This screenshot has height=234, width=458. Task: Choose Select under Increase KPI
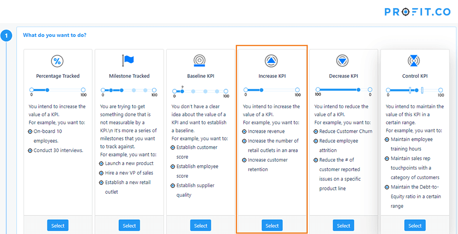click(x=272, y=225)
